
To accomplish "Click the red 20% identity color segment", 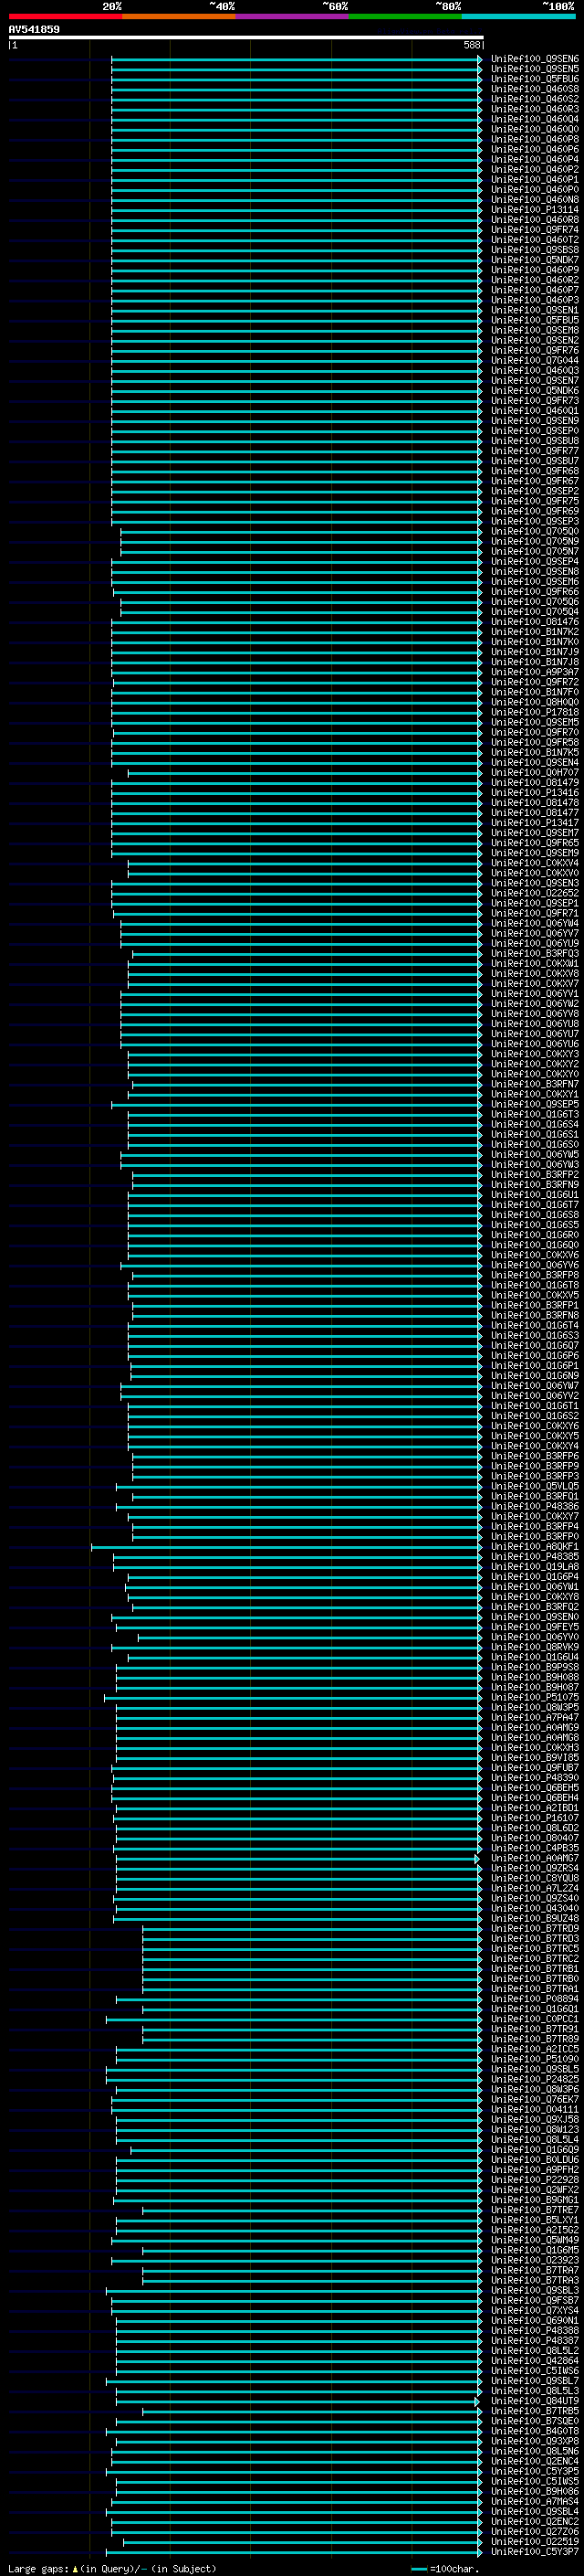I will tap(65, 16).
